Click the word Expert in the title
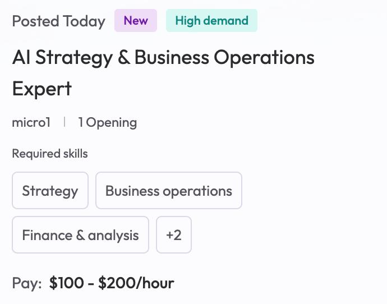The image size is (387, 304). 42,89
